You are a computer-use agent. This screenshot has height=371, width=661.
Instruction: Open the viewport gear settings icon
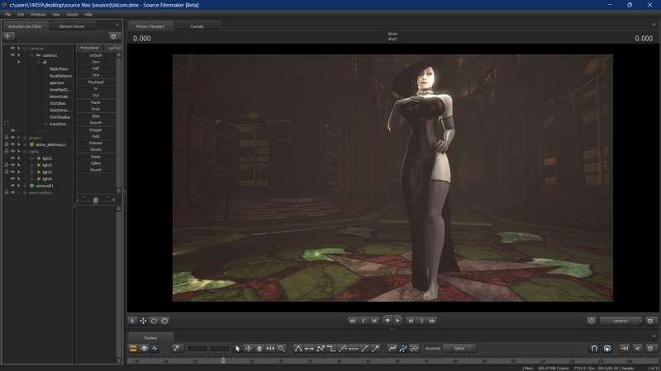click(650, 321)
